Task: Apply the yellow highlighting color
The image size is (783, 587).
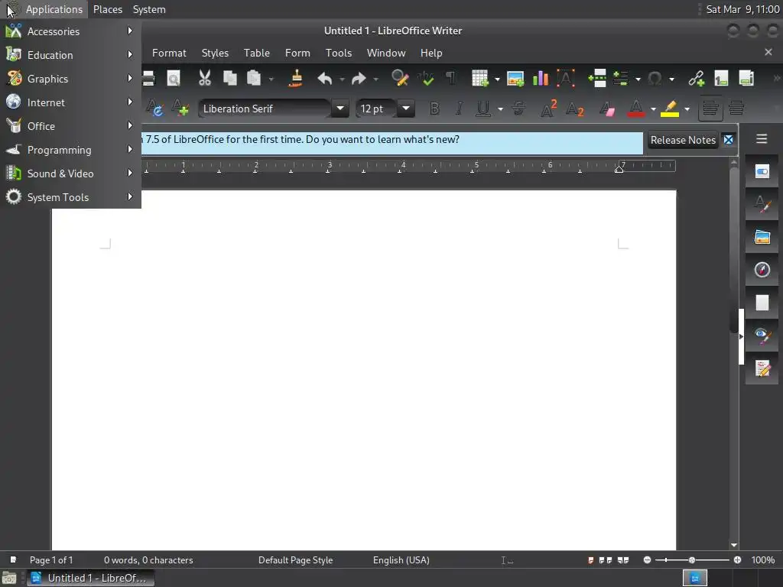Action: (x=670, y=109)
